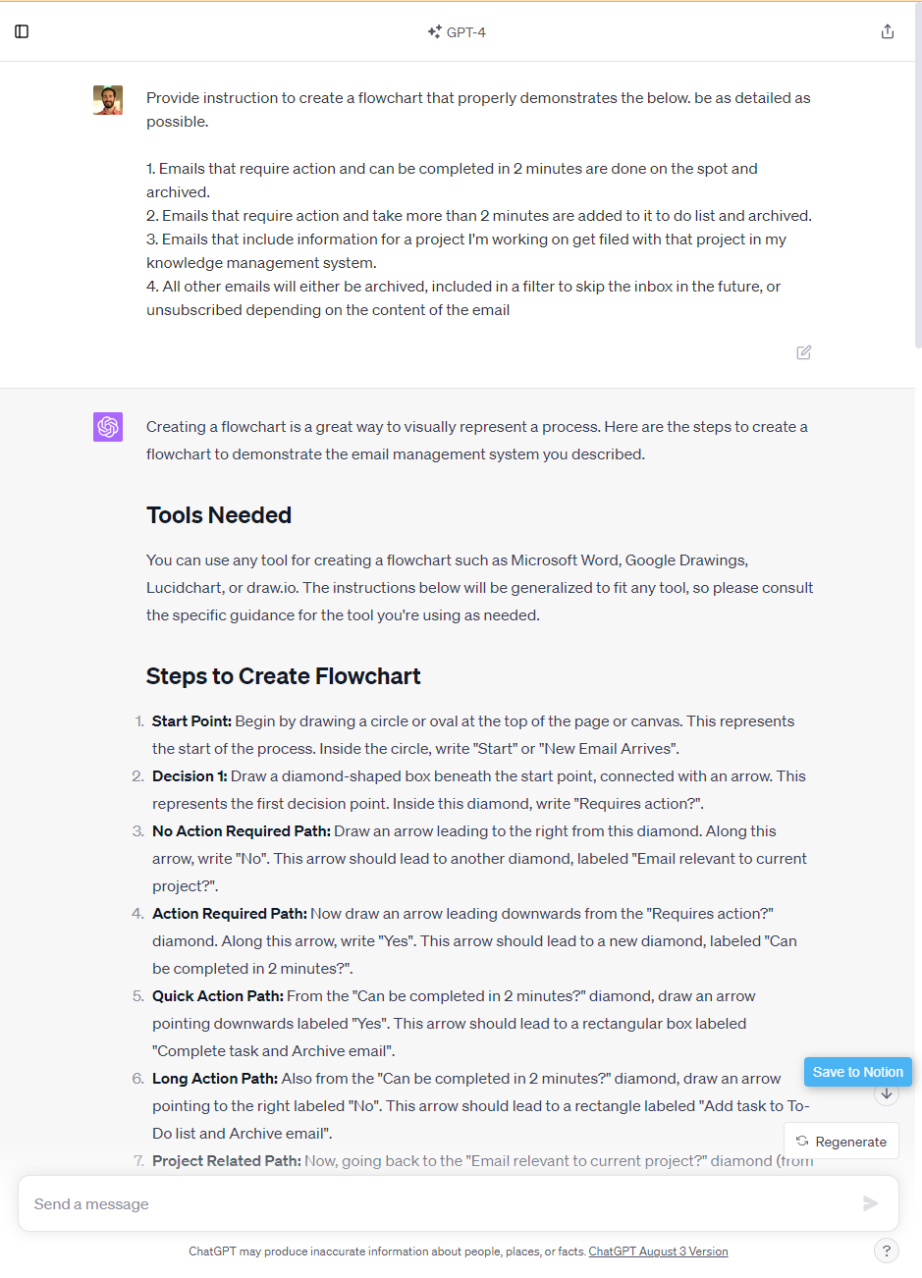Edit your prompt using the pencil icon
Screen dimensions: 922x1278
pyautogui.click(x=803, y=352)
